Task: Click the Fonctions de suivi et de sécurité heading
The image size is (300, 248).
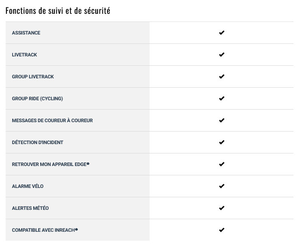Action: click(58, 11)
